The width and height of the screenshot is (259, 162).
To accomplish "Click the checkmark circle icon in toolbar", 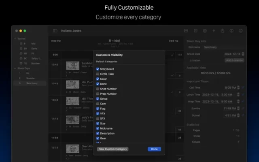I will pyautogui.click(x=241, y=31).
